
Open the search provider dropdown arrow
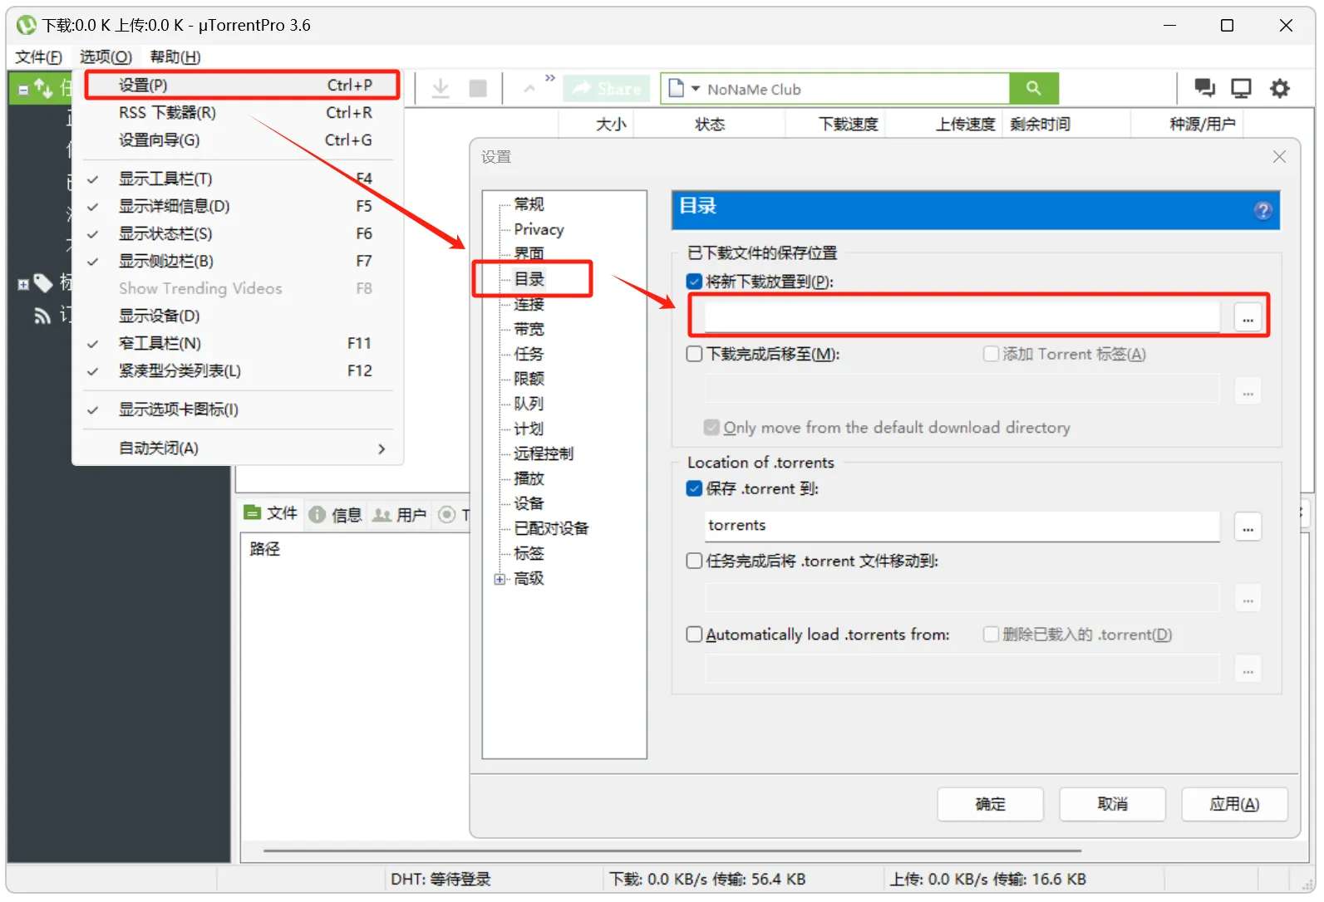pos(696,89)
